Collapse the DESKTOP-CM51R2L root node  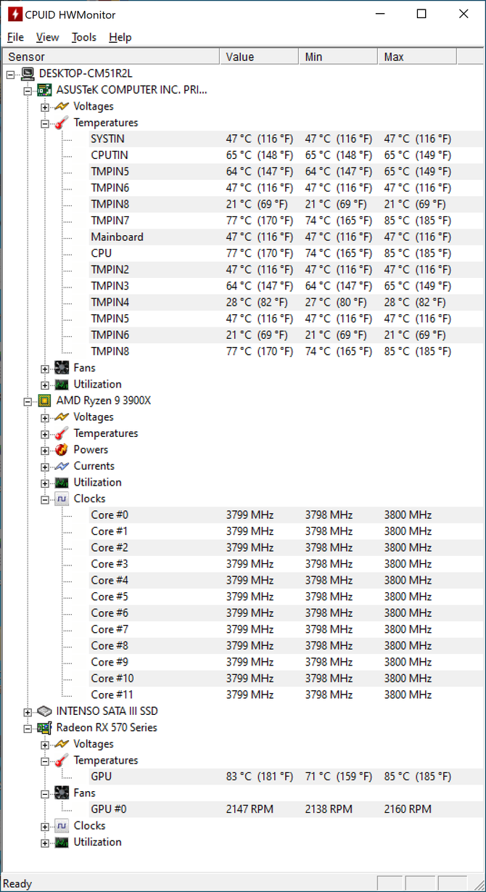[10, 74]
